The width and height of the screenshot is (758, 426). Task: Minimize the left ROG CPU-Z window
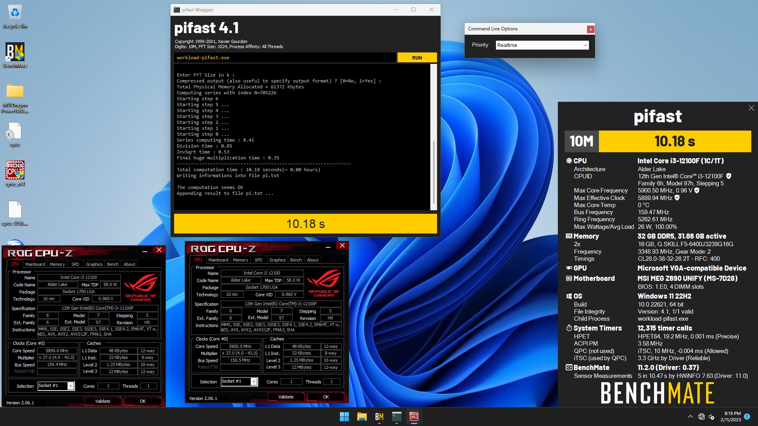pos(145,250)
